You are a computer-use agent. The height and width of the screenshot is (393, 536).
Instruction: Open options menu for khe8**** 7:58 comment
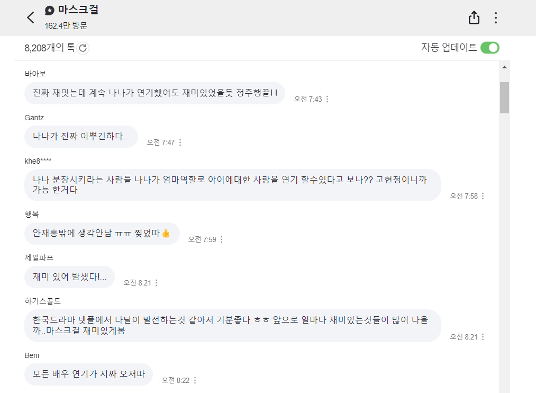tap(483, 196)
